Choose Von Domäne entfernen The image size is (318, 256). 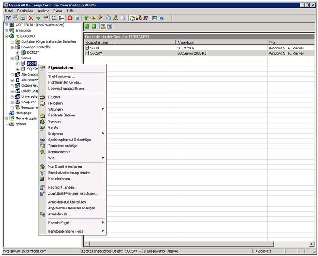tap(72, 166)
